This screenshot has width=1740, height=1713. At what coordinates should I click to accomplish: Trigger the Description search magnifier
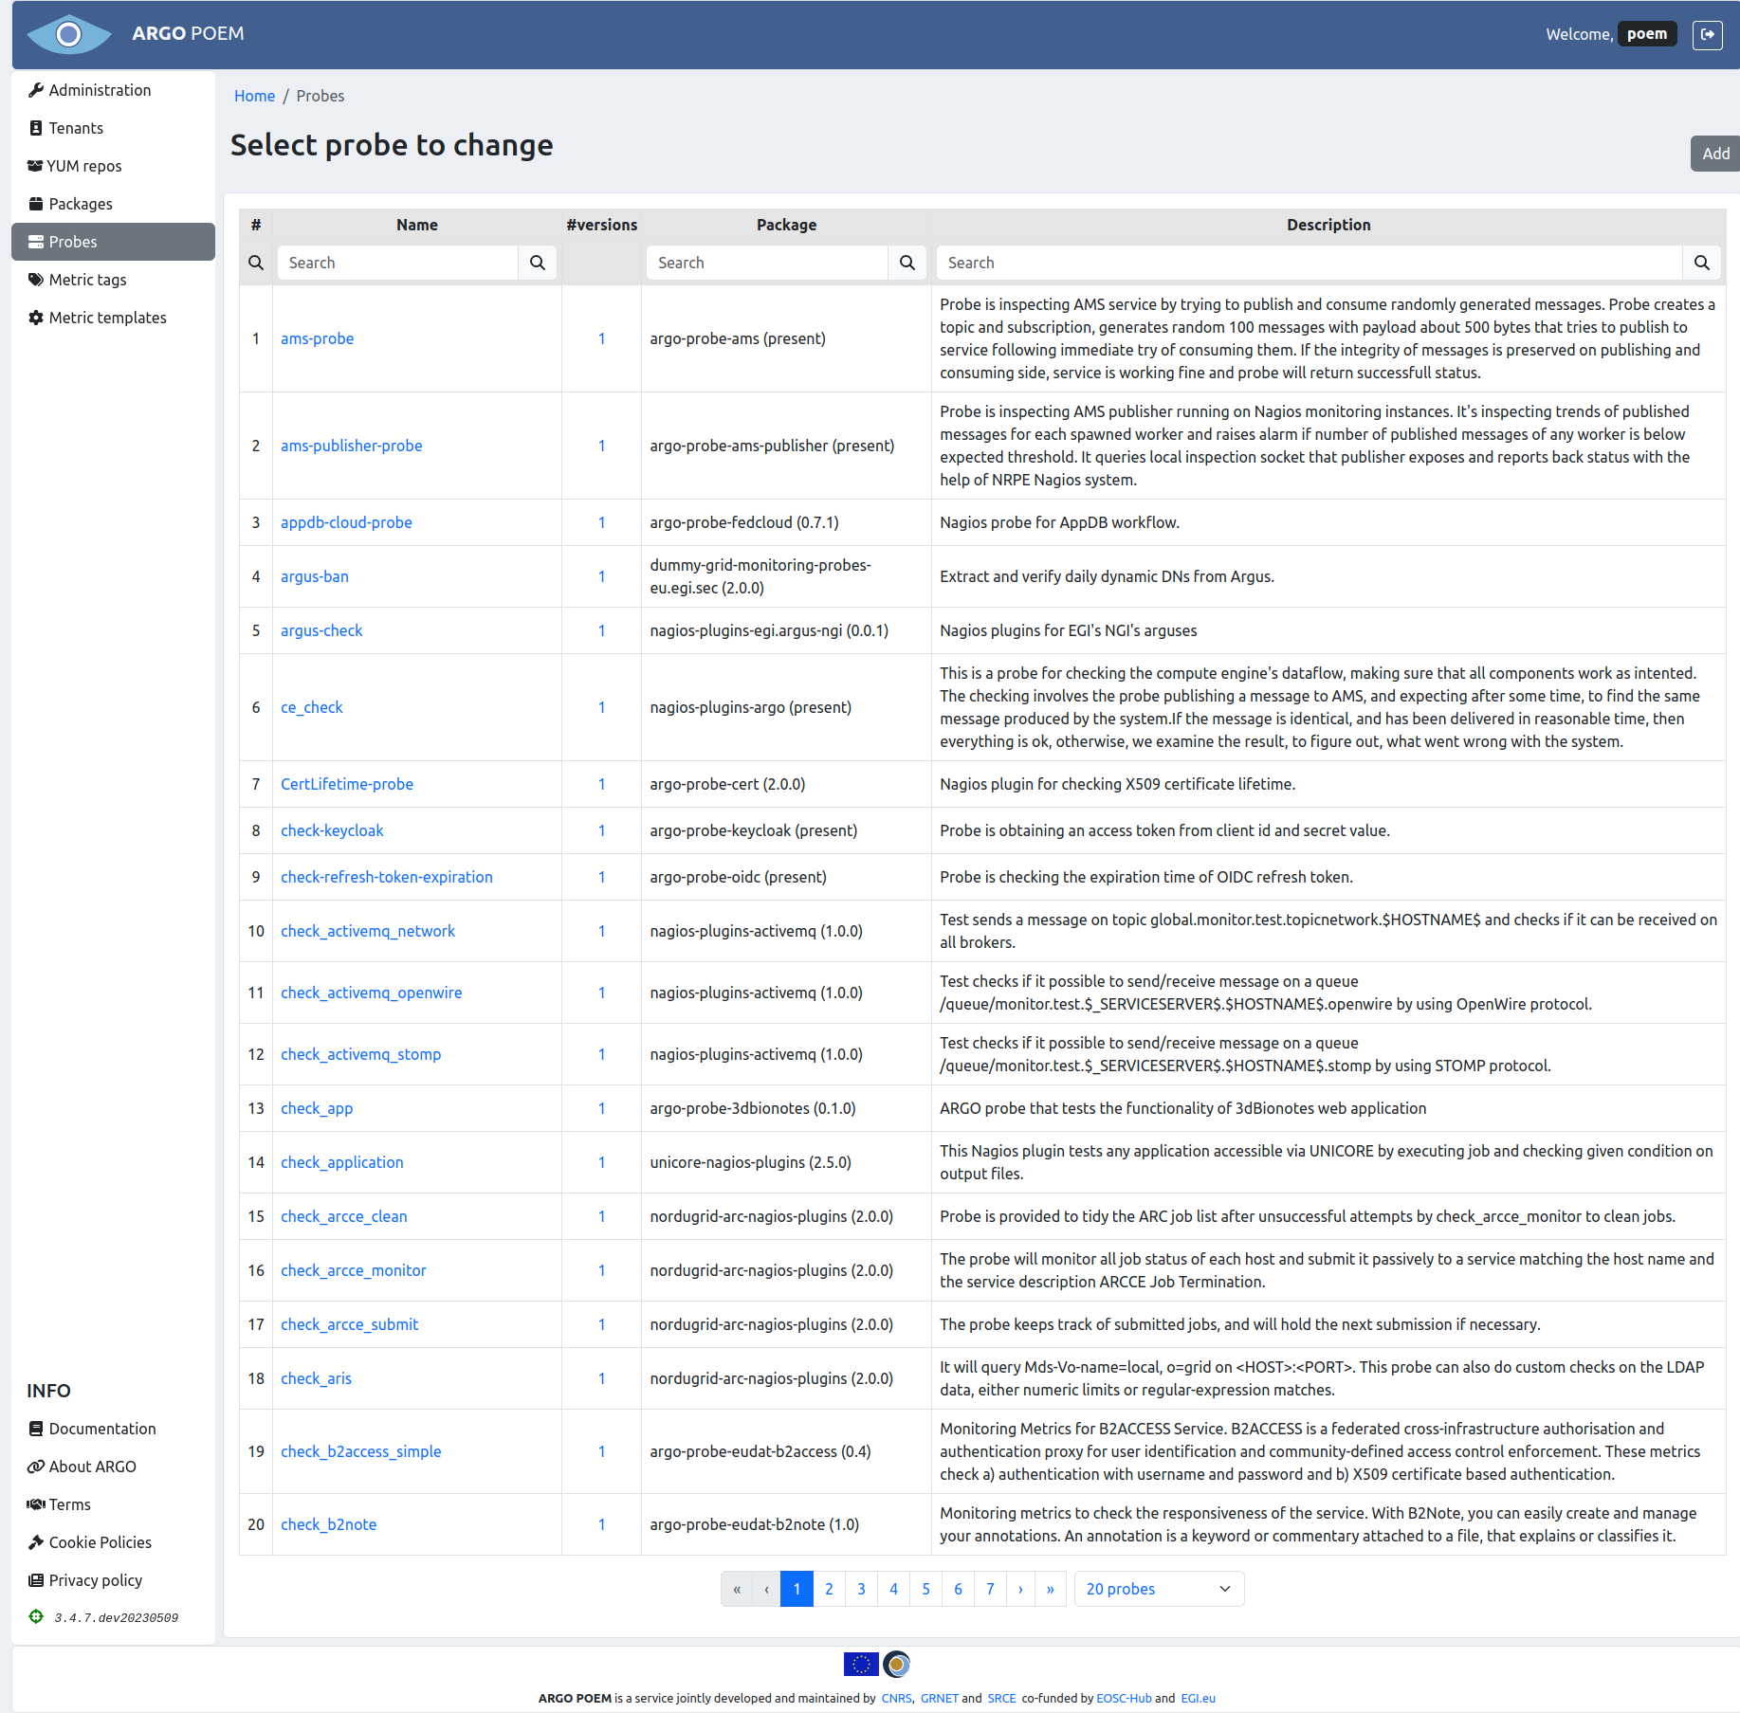(x=1702, y=263)
